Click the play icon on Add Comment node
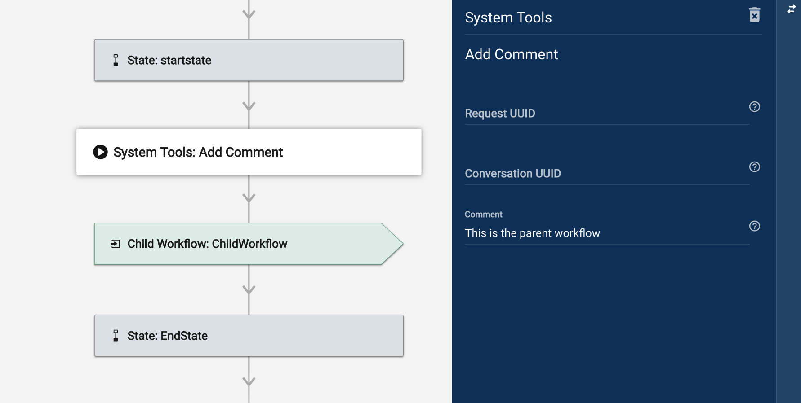 [100, 152]
